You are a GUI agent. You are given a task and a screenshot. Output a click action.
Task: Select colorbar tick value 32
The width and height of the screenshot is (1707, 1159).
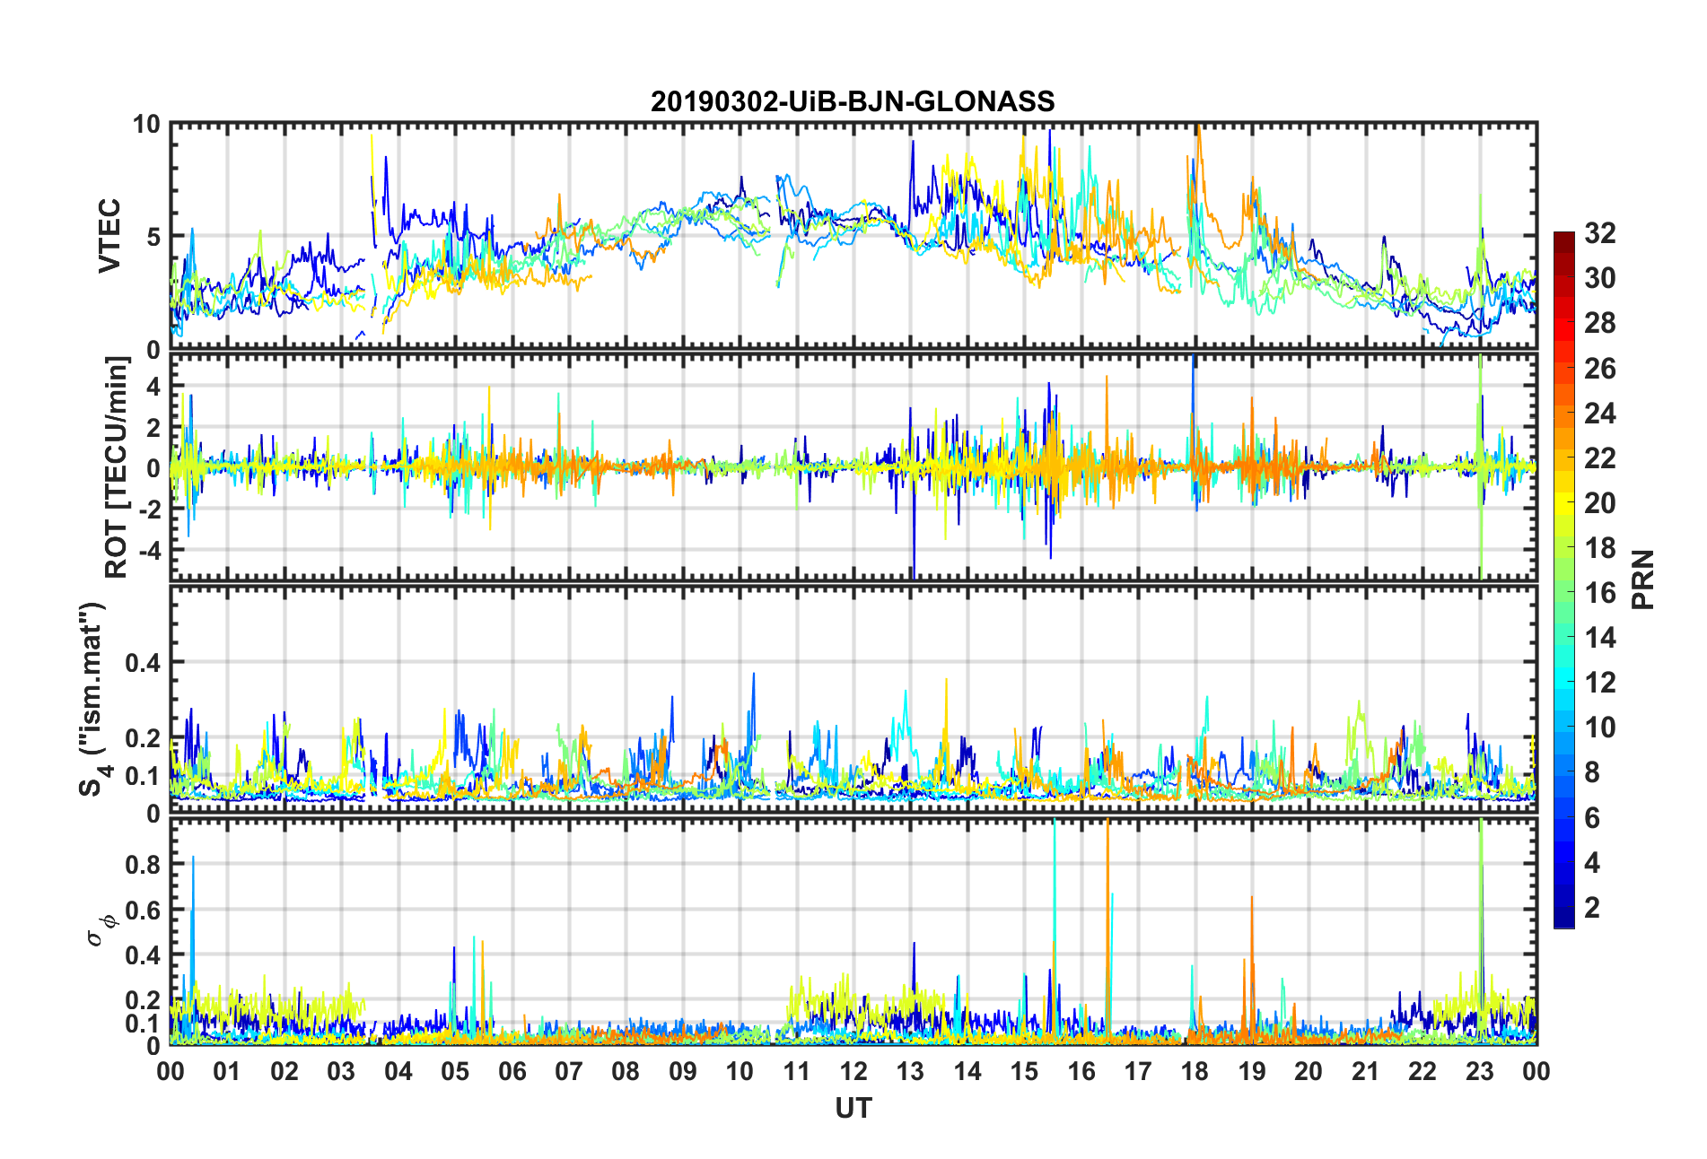click(1600, 233)
